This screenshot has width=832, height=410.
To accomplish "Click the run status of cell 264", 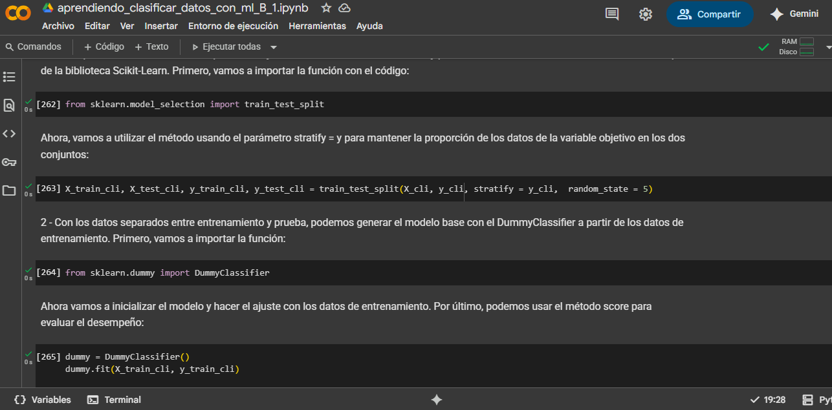I will (28, 273).
